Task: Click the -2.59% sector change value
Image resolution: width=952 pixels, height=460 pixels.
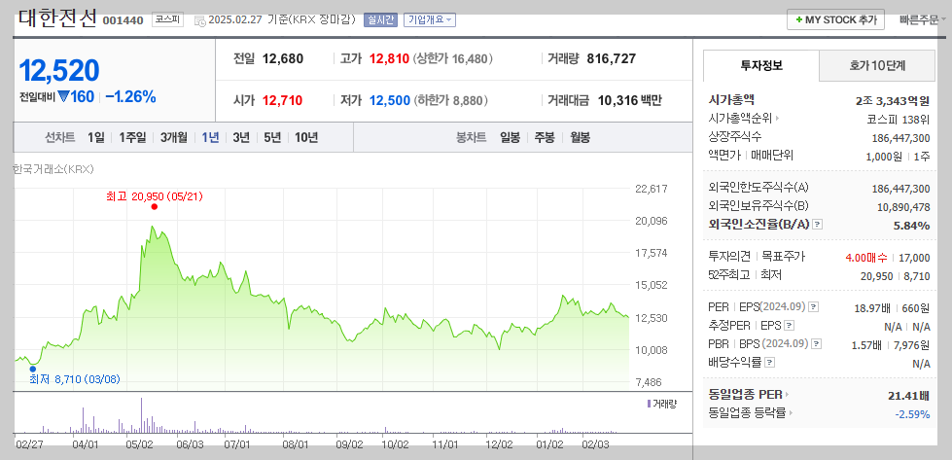Action: point(912,414)
